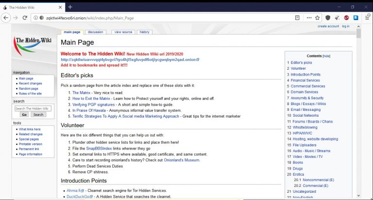This screenshot has height=200, width=373.
Task: Open Page information link
Action: click(31, 154)
